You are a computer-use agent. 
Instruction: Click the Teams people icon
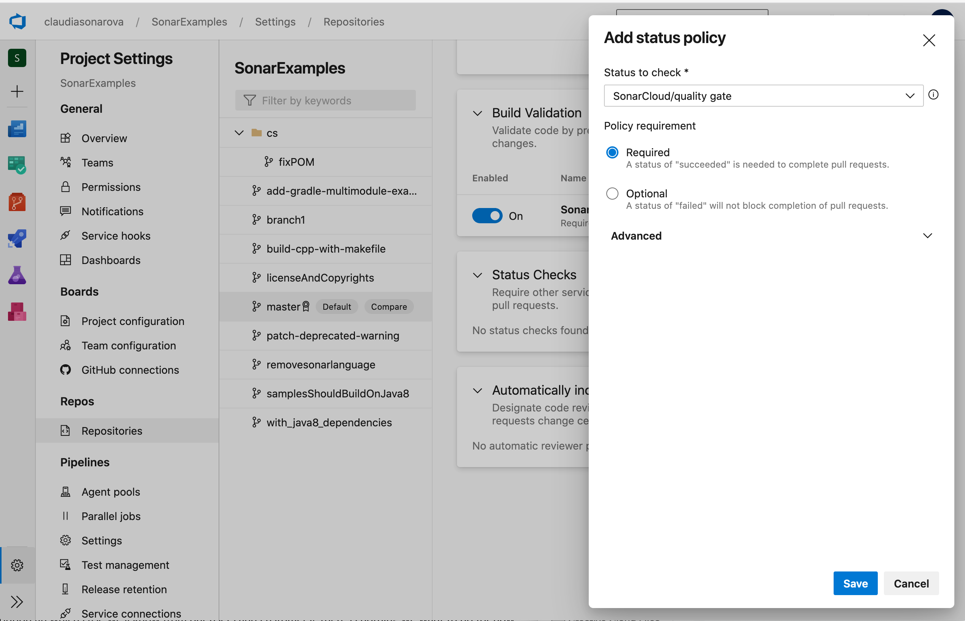click(65, 162)
